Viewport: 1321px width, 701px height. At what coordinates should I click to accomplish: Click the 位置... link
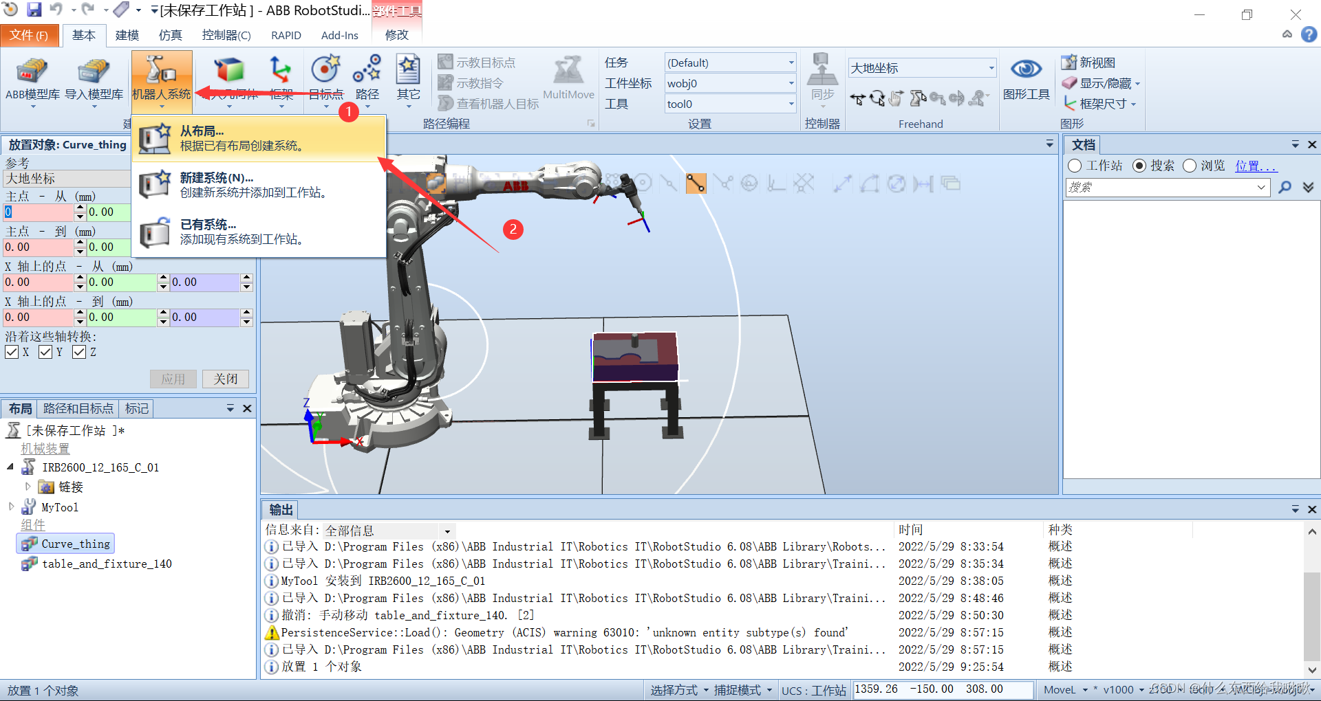click(x=1256, y=166)
